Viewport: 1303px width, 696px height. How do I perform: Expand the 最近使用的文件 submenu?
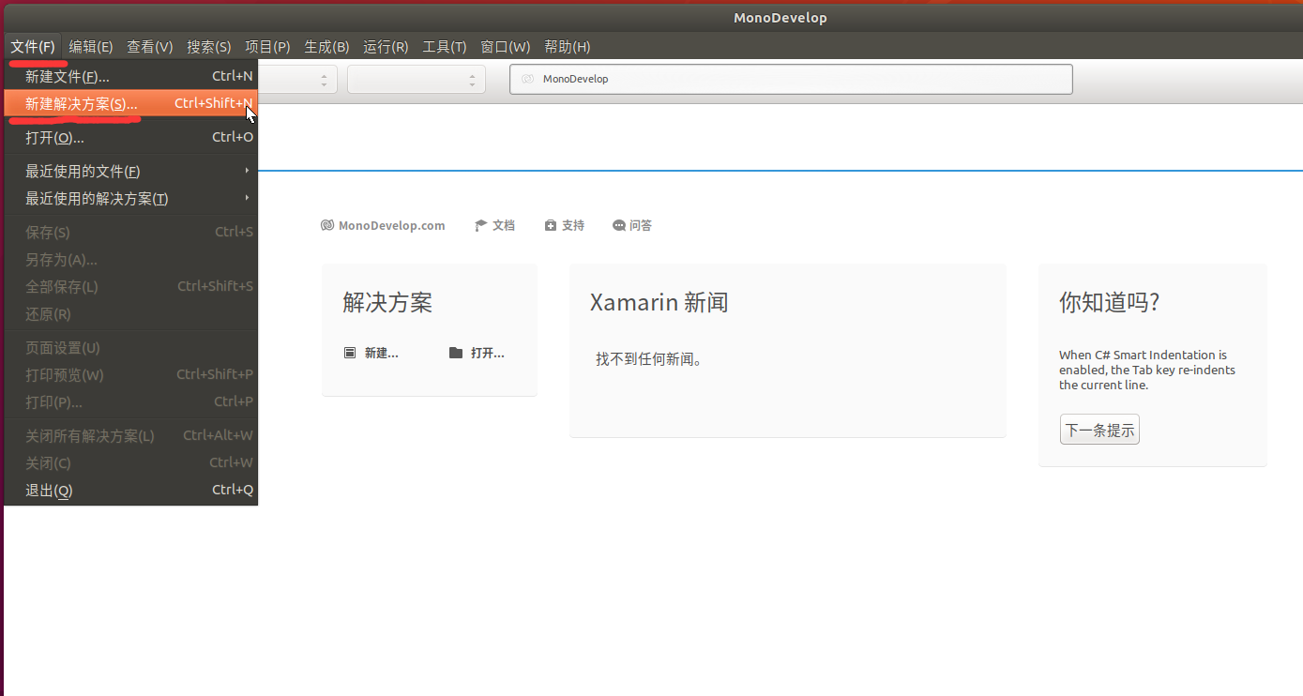(x=131, y=171)
